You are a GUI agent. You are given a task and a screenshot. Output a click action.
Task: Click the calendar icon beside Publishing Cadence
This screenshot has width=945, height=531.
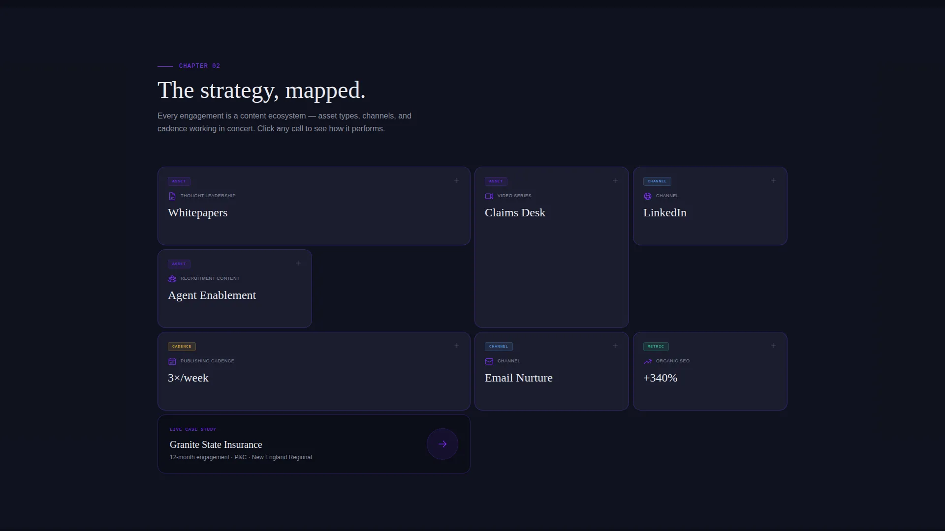[172, 361]
